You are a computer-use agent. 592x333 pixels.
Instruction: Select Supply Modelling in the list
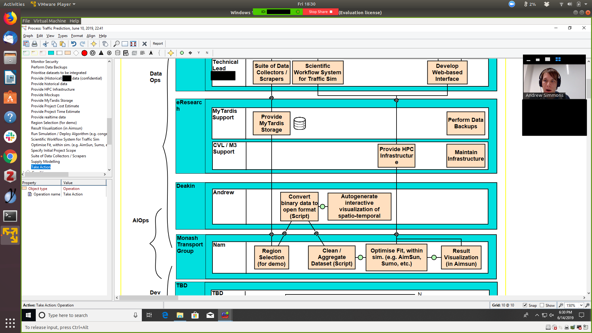coord(45,162)
